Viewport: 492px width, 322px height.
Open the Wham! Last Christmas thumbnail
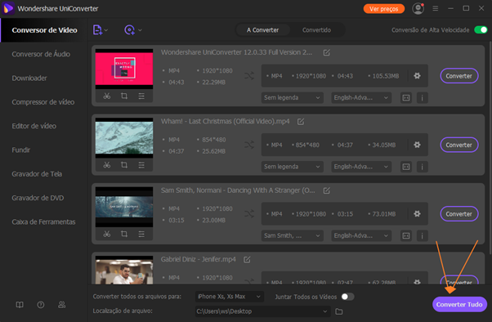pyautogui.click(x=124, y=138)
